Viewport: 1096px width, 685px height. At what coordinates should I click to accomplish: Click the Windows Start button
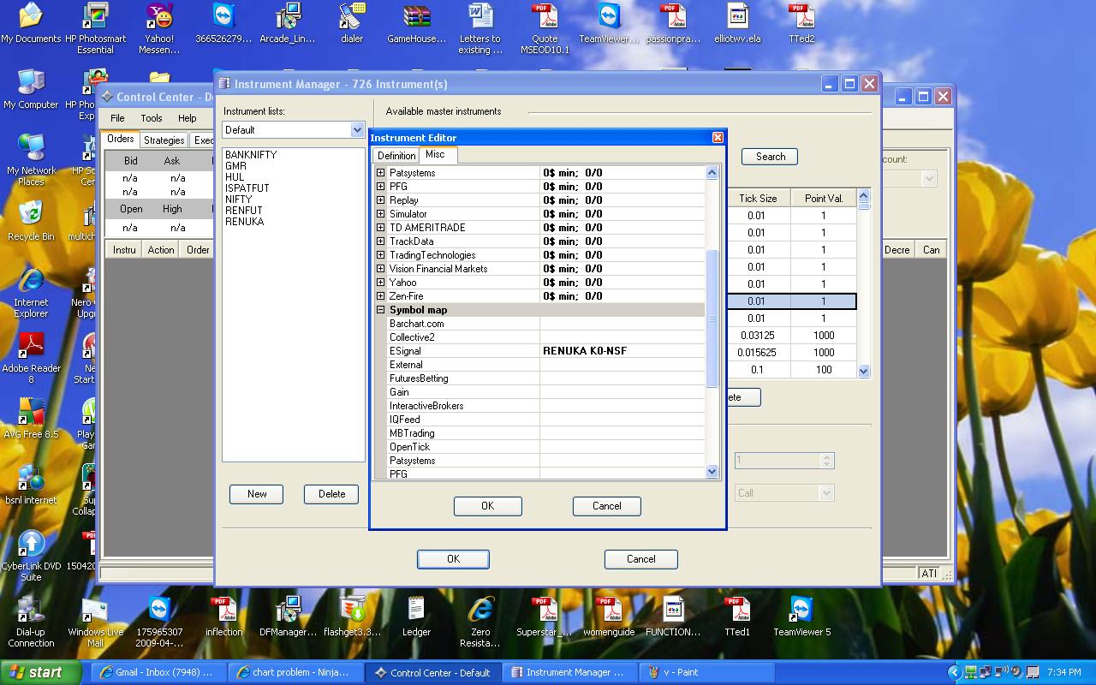pyautogui.click(x=41, y=672)
